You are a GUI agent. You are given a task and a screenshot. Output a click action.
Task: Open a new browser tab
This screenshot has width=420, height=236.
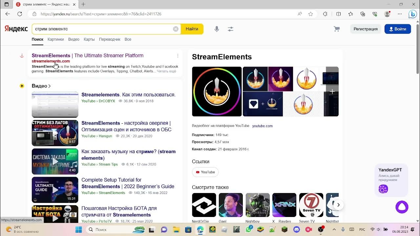(x=83, y=4)
